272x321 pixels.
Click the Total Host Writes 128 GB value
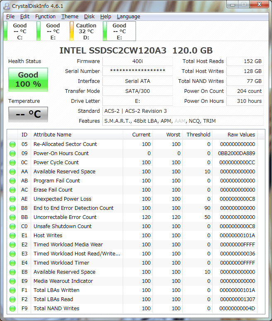[x=245, y=71]
